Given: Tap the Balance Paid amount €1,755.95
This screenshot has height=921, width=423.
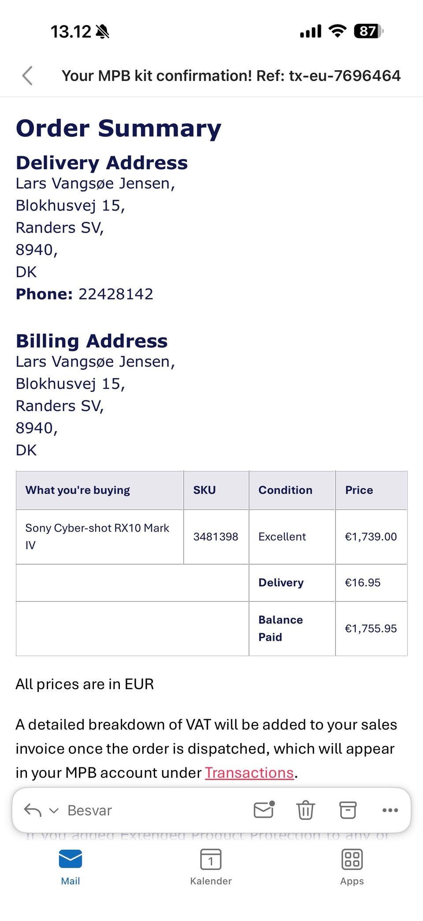Looking at the screenshot, I should coord(371,628).
